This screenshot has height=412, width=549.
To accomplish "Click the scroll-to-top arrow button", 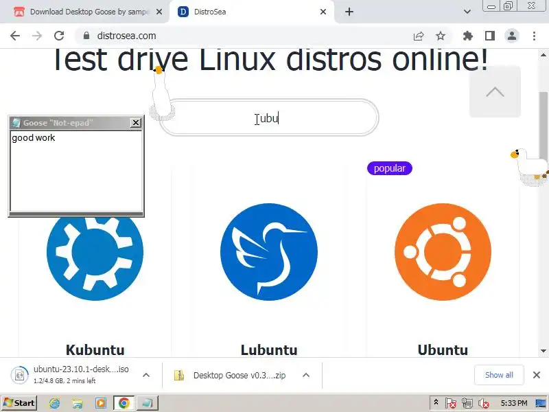I will click(495, 92).
